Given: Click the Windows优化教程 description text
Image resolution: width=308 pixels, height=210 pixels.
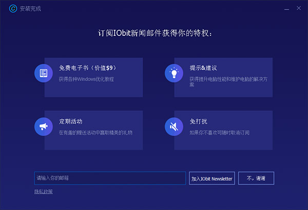Looking at the screenshot, I should (86, 79).
